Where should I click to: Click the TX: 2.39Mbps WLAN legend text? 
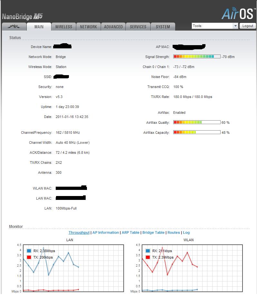(163, 257)
